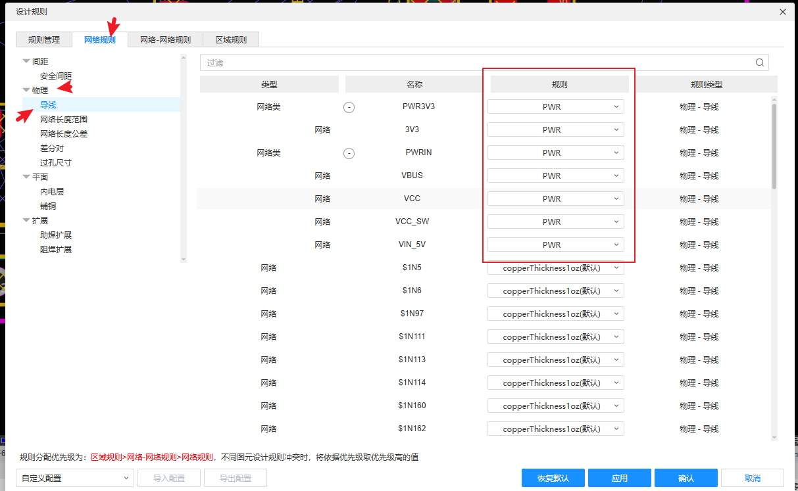Click the search icon in the filter box
The image size is (798, 491).
[x=760, y=62]
